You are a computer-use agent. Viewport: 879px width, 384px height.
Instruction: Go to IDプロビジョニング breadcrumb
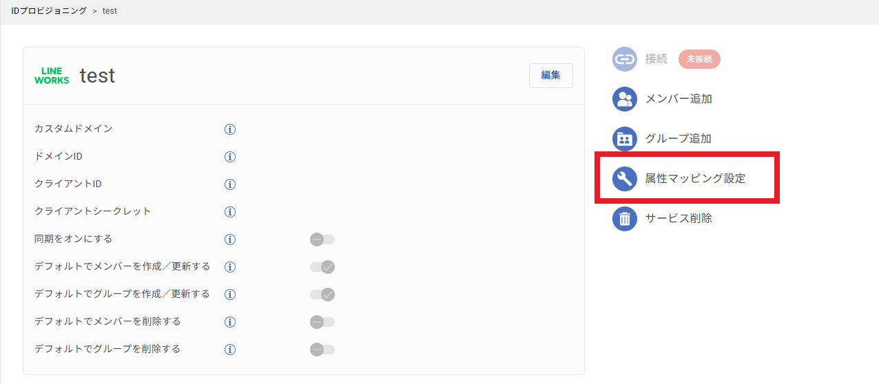click(x=49, y=11)
